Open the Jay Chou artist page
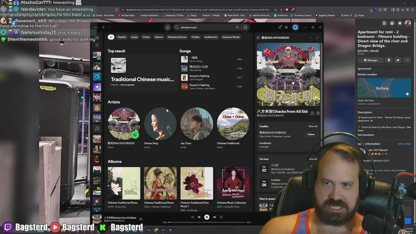Viewport: 416px width, 234px height. [197, 128]
